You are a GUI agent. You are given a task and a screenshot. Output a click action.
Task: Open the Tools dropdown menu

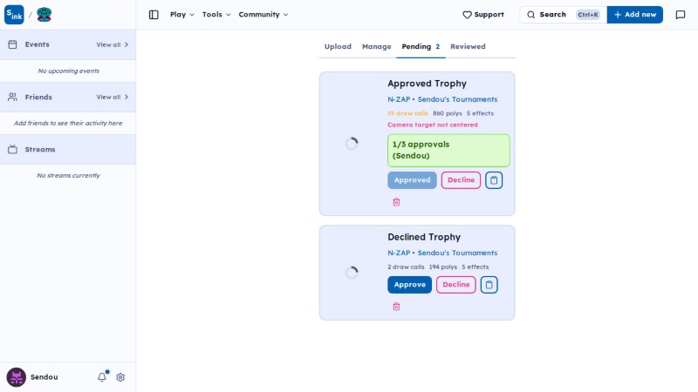[216, 15]
